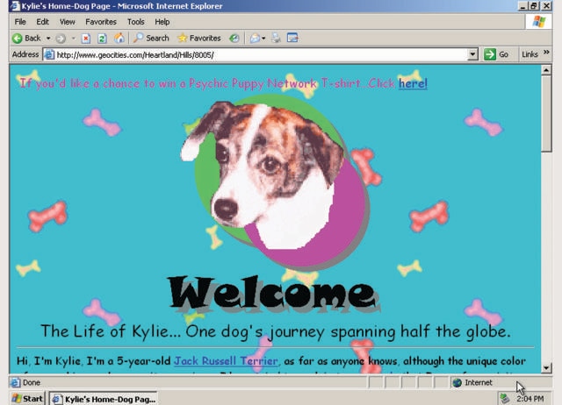The width and height of the screenshot is (562, 405).
Task: Click the Welcome heading graphic
Action: [x=275, y=295]
